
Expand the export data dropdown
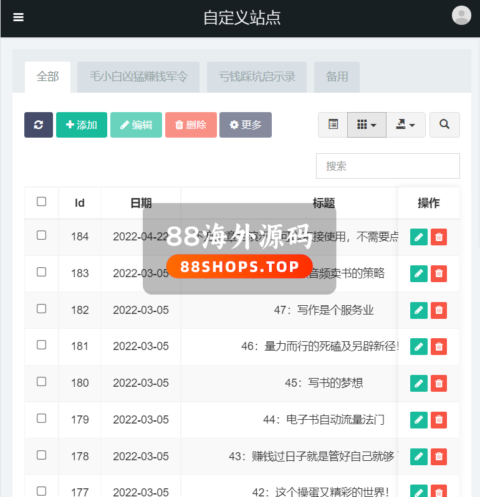(x=406, y=125)
